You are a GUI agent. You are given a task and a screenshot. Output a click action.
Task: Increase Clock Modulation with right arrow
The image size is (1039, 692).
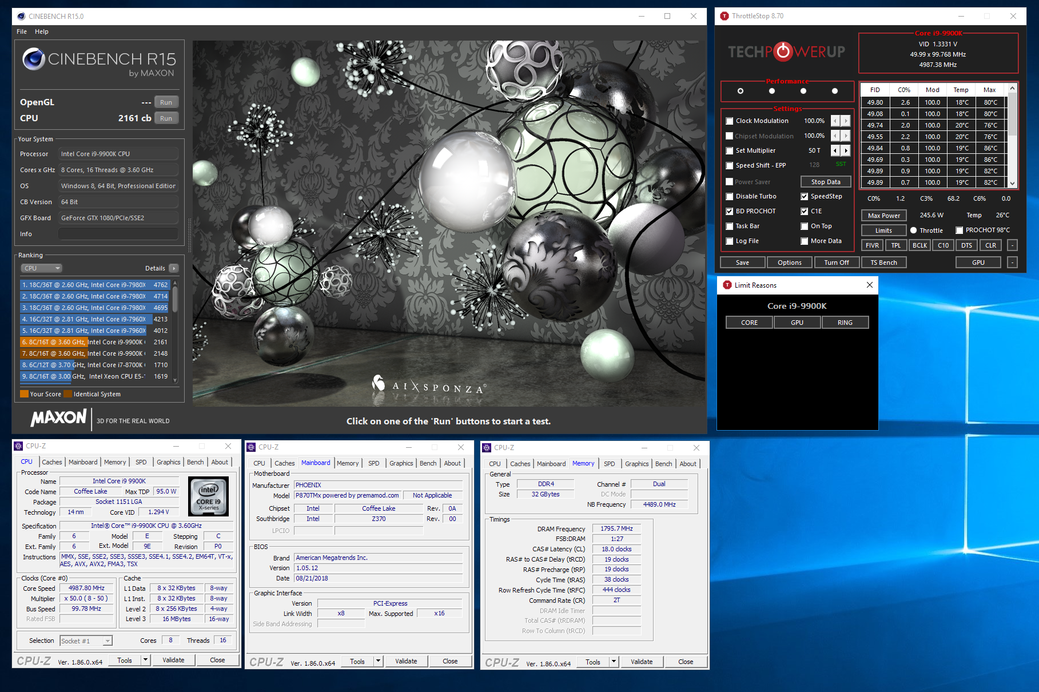coord(846,121)
